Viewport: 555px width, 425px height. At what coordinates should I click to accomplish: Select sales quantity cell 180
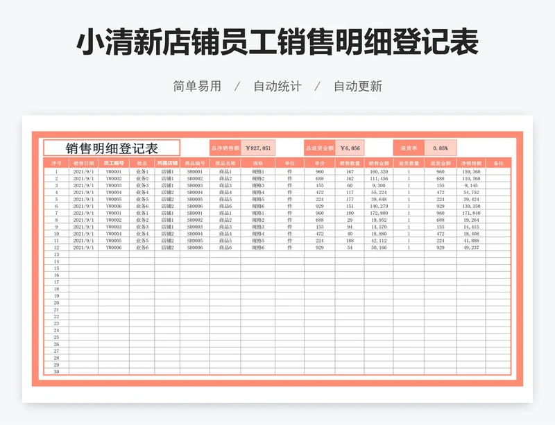point(350,213)
